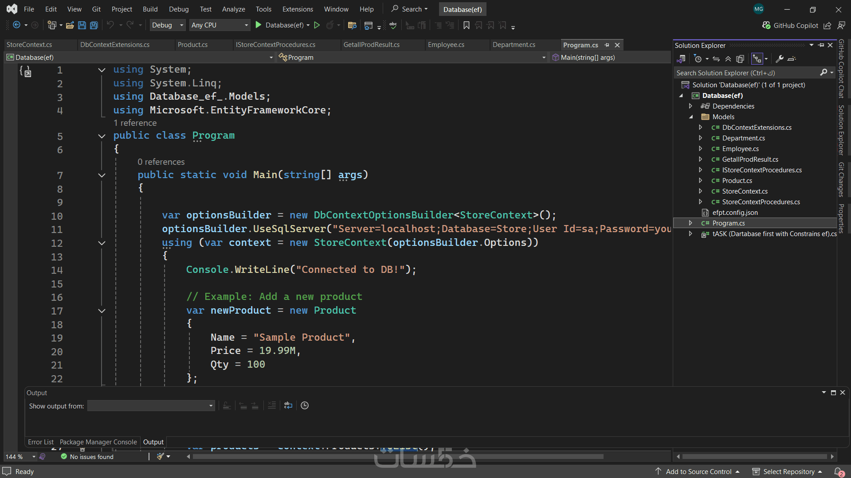
Task: Toggle pin on the Program.cs tab
Action: pos(607,45)
